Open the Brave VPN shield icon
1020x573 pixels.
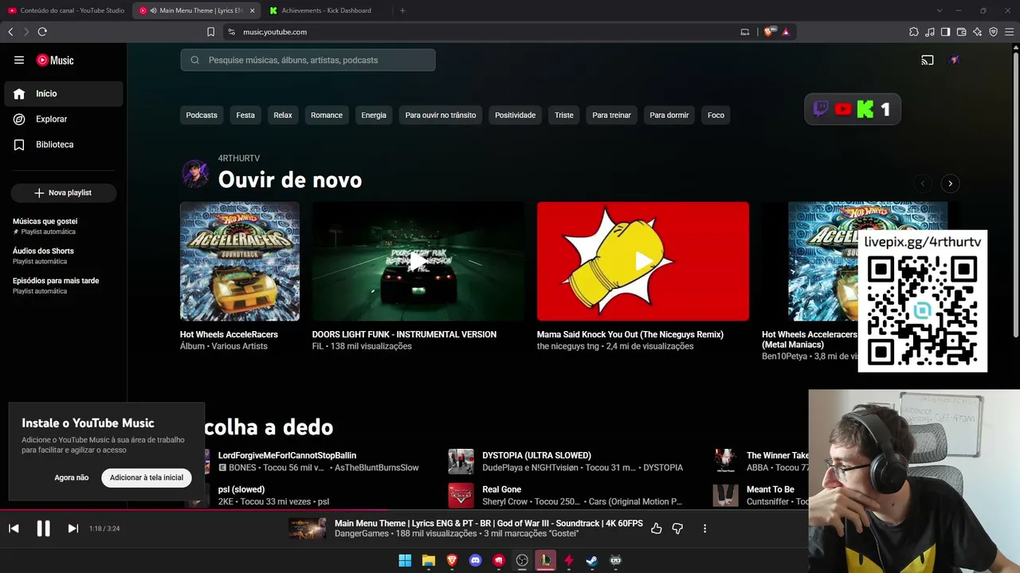(994, 32)
